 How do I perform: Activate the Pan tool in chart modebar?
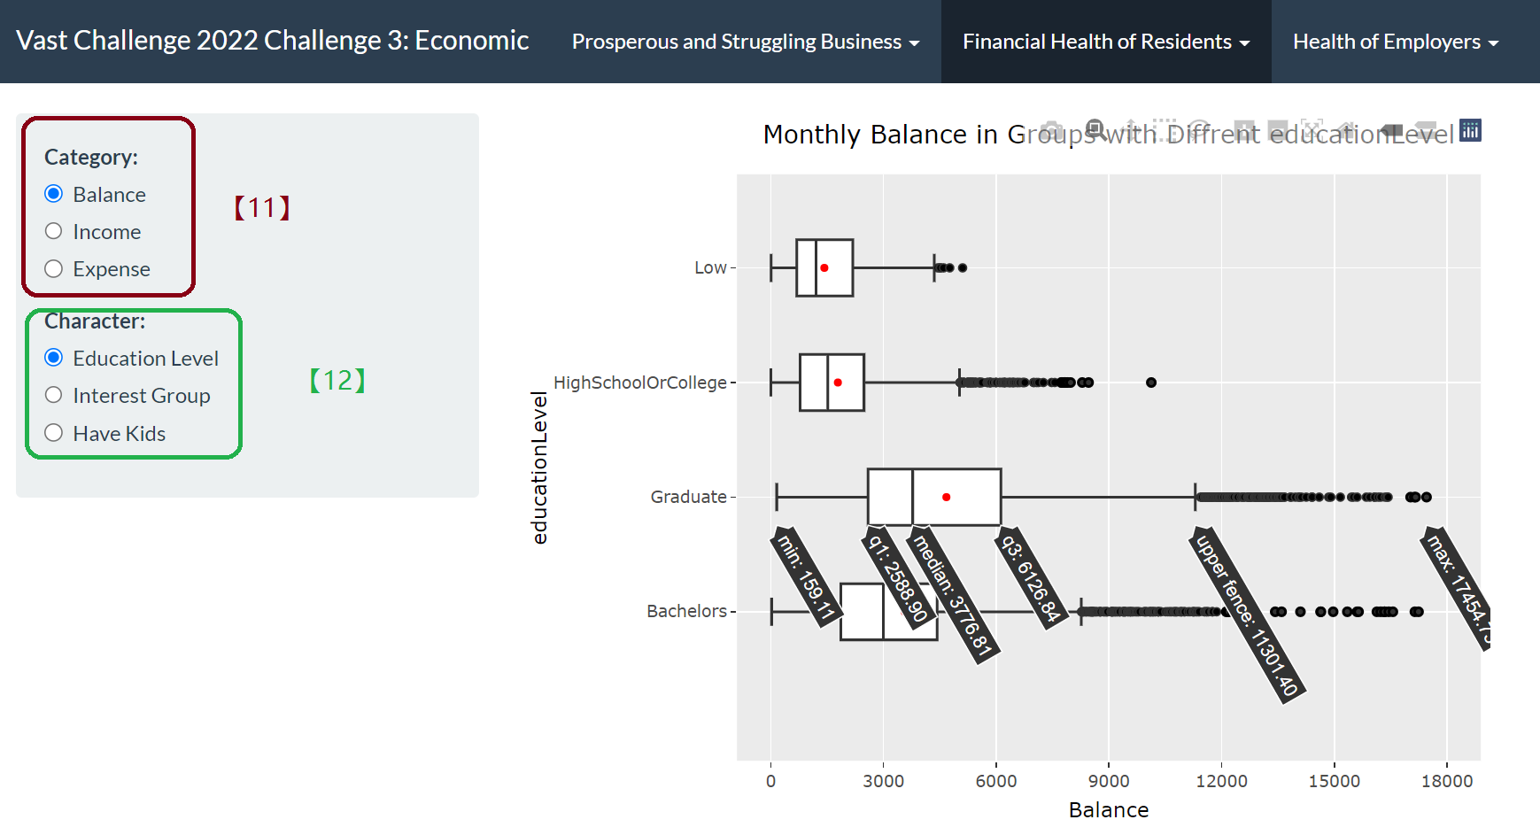point(1129,130)
